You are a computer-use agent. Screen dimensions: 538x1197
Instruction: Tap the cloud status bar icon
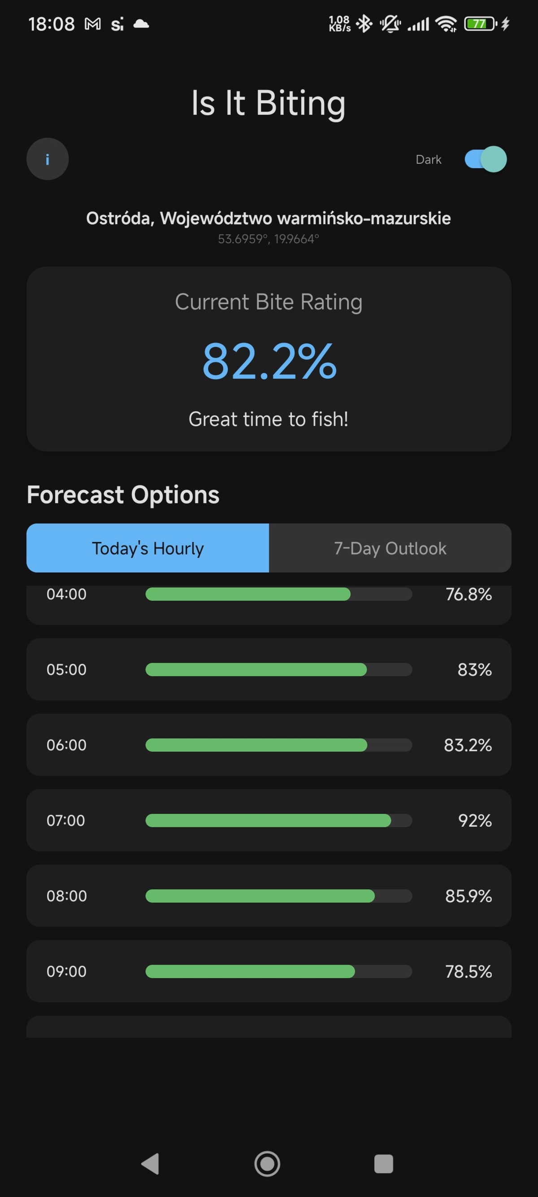(x=141, y=24)
